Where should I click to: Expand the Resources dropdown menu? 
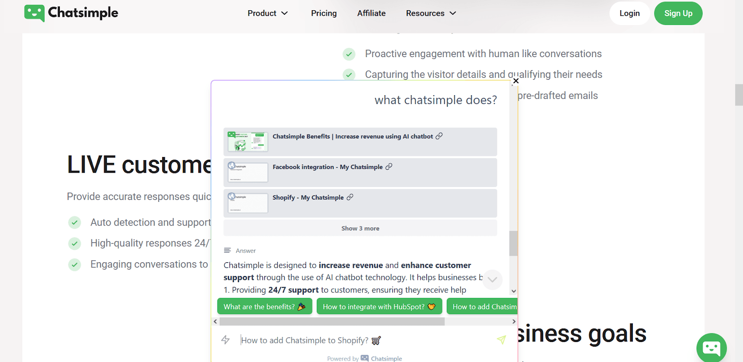click(430, 13)
